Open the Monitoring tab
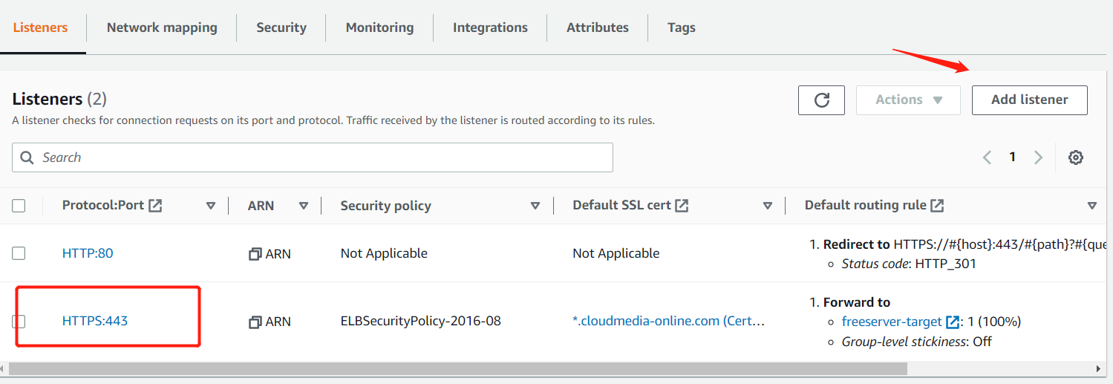 coord(379,27)
